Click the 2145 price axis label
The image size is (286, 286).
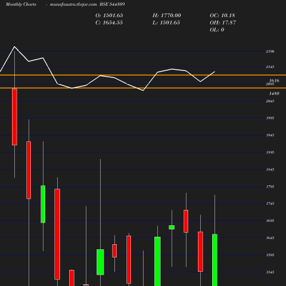[x=270, y=67]
